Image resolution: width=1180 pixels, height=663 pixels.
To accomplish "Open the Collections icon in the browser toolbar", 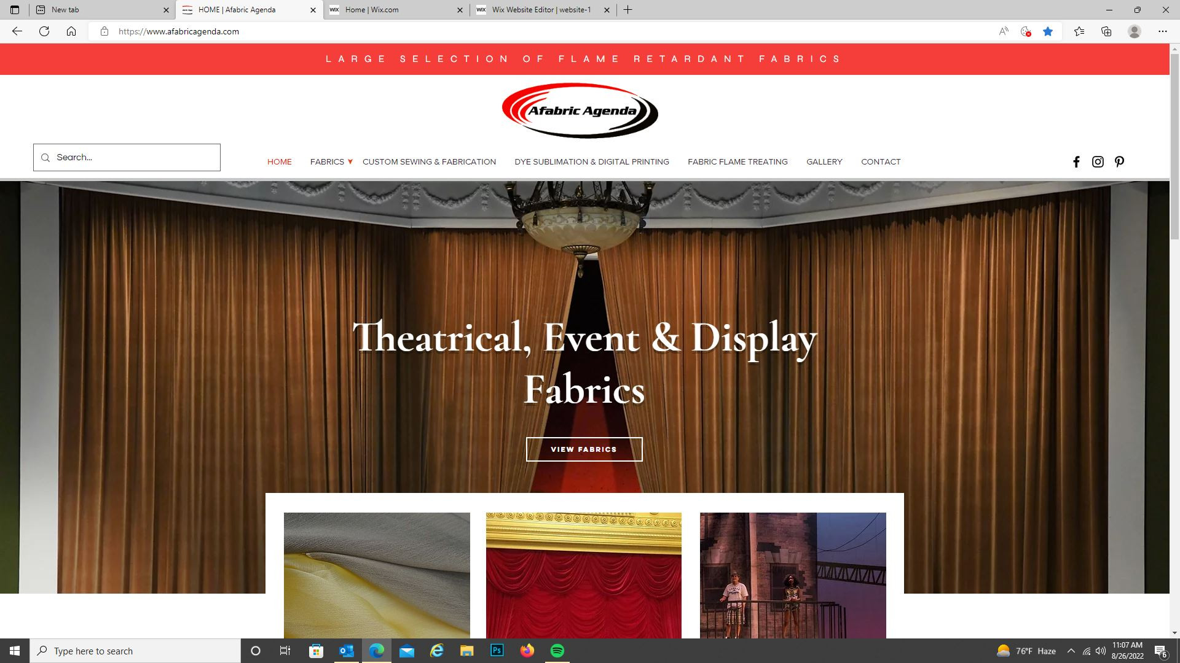I will 1106,31.
